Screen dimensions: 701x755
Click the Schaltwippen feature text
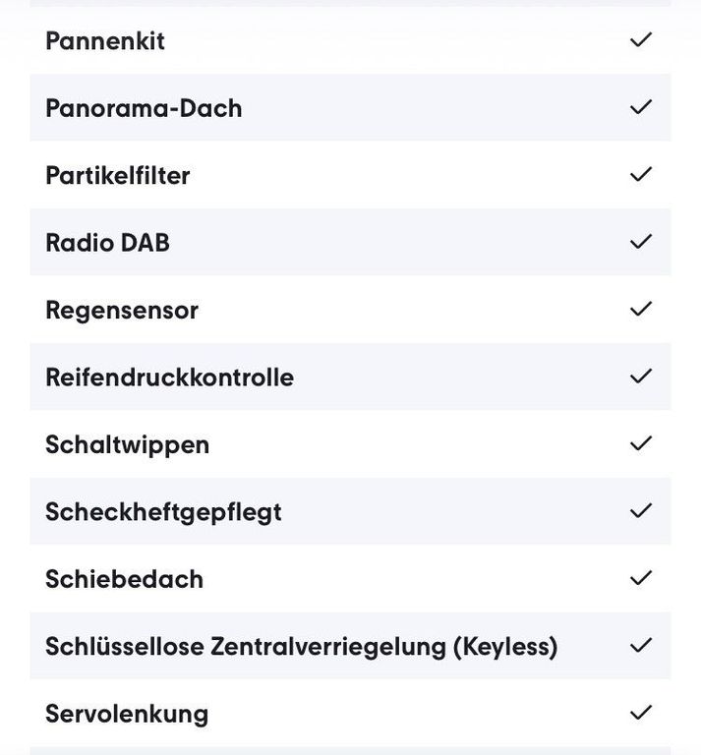click(x=127, y=445)
